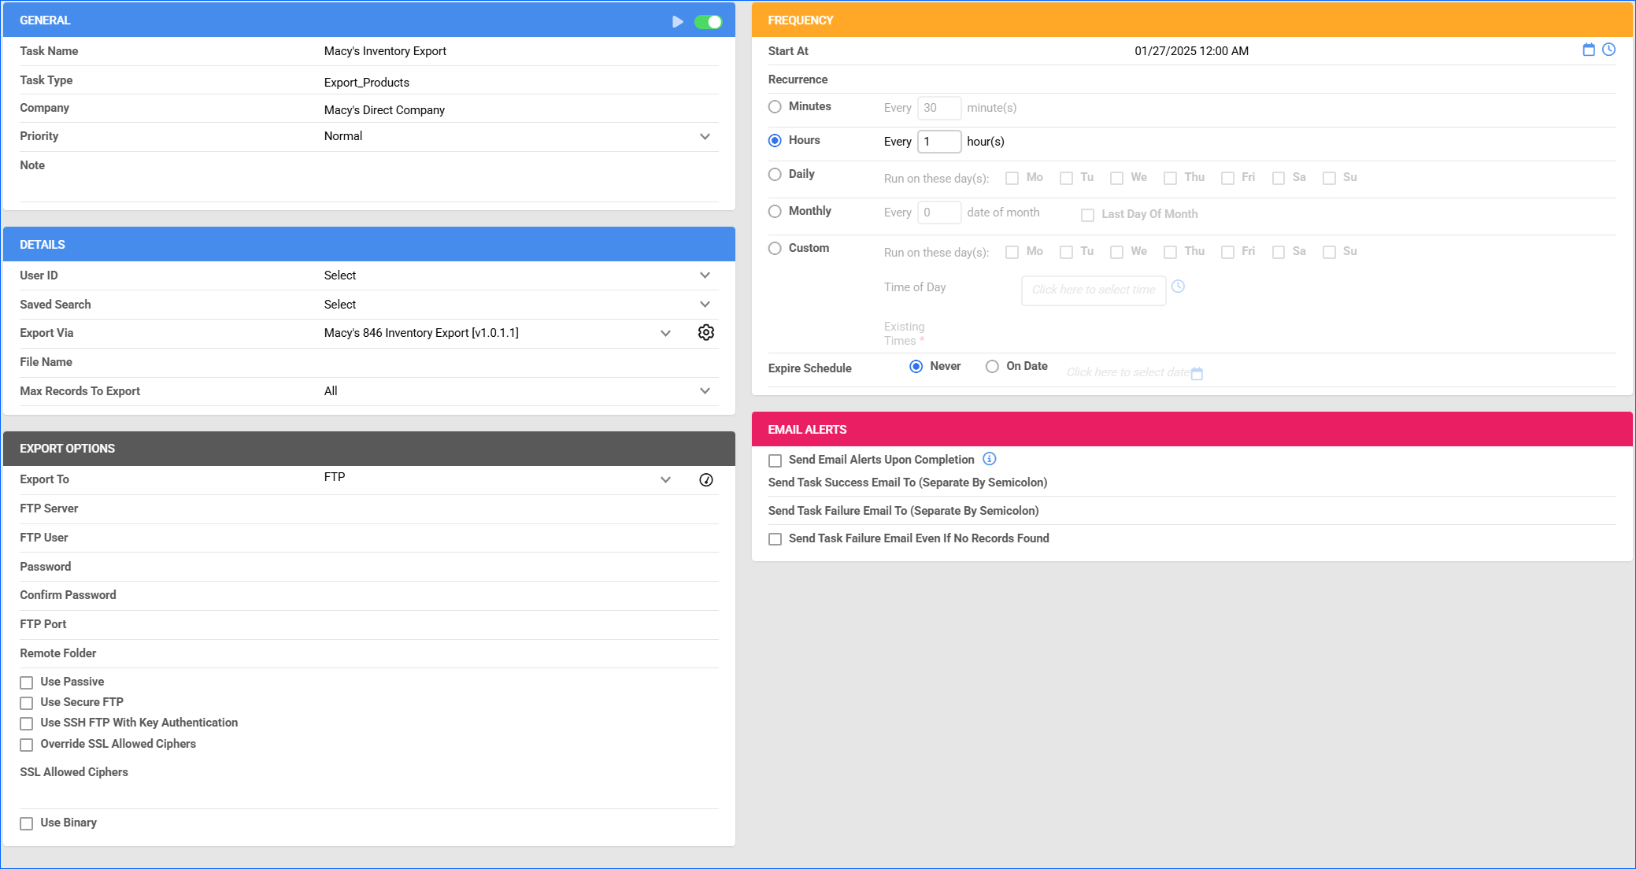Open the Start At clock time picker icon

pos(1609,50)
